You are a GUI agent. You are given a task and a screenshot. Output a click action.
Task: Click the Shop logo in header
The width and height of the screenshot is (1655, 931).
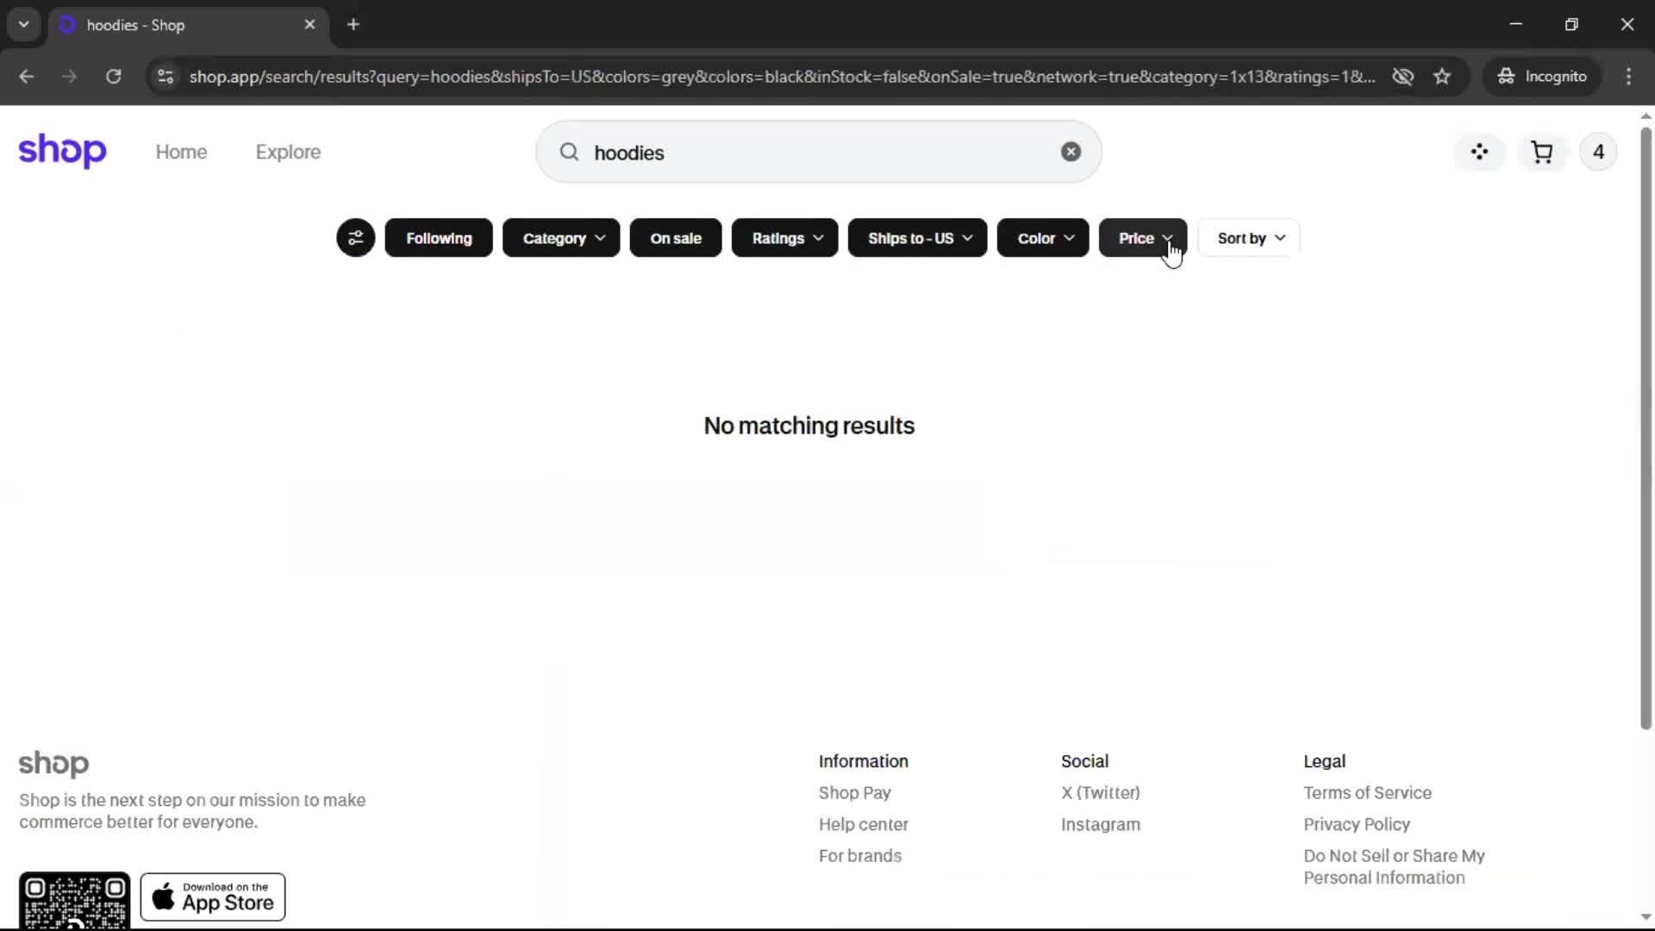click(62, 152)
